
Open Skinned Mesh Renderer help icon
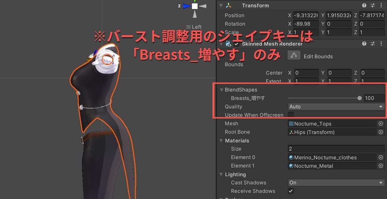364,44
